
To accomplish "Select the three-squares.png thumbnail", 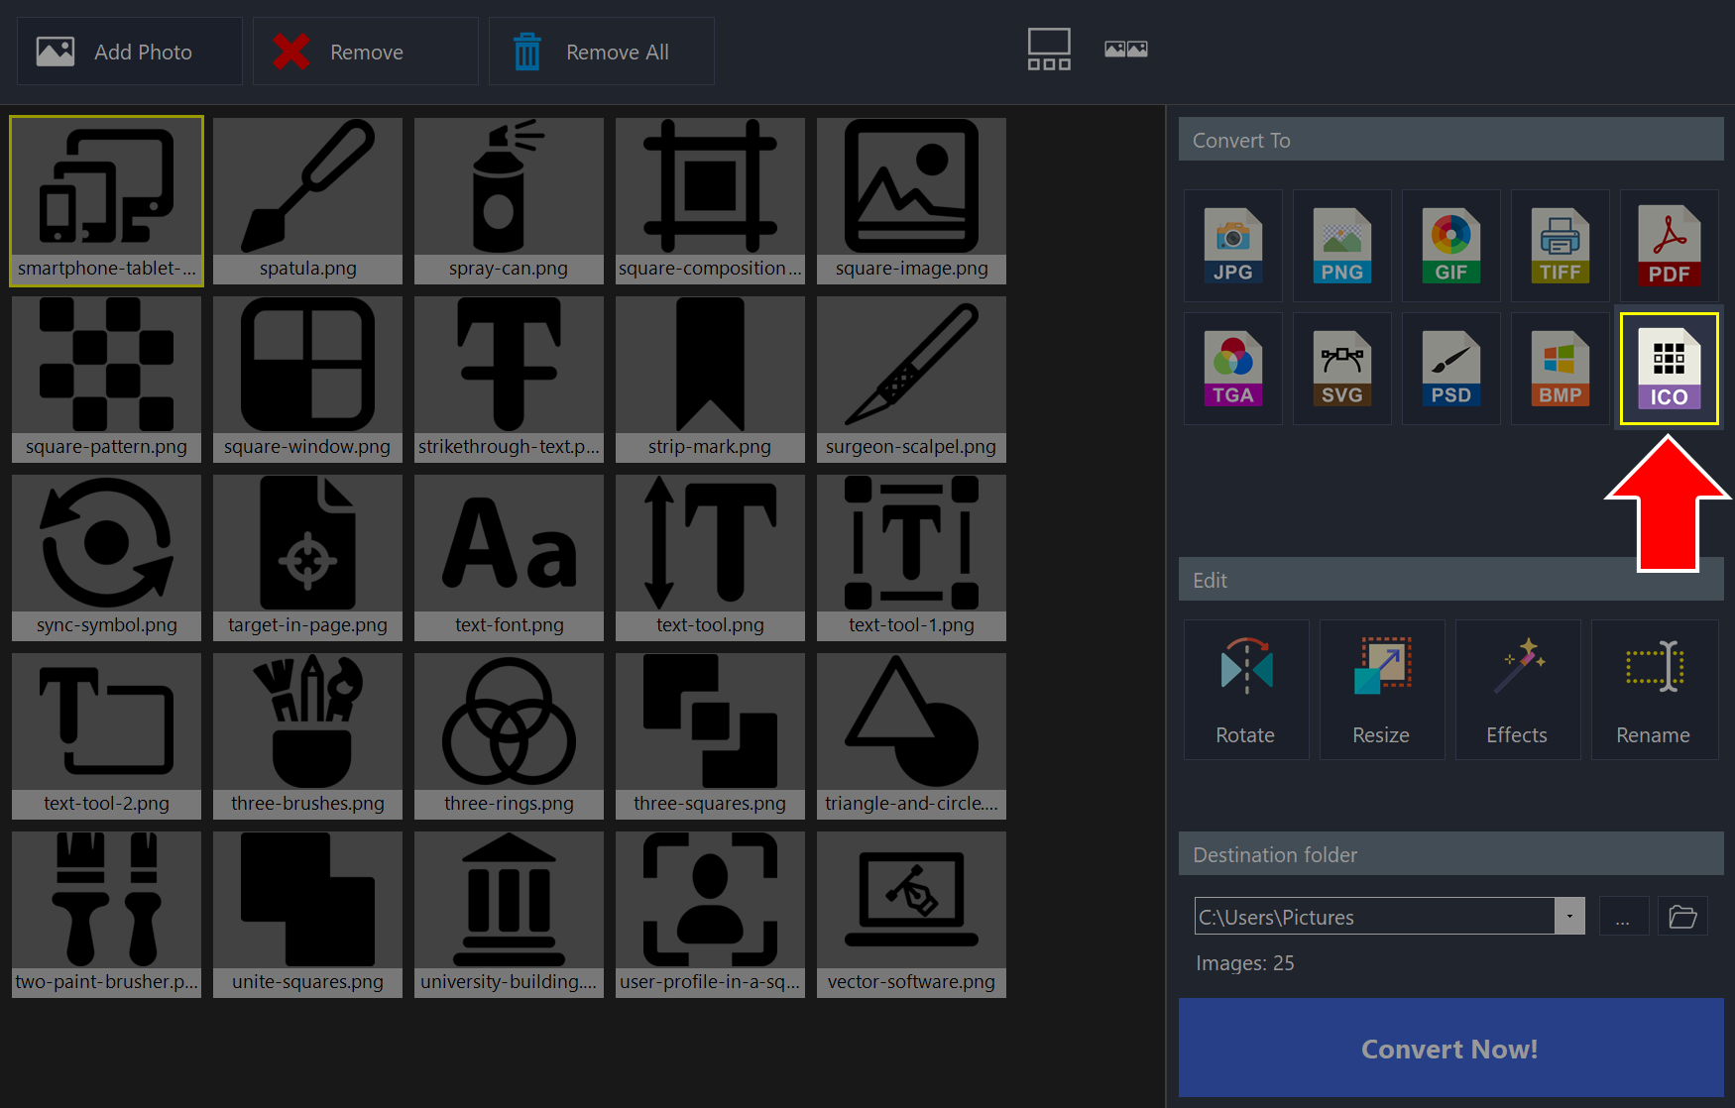I will click(710, 736).
